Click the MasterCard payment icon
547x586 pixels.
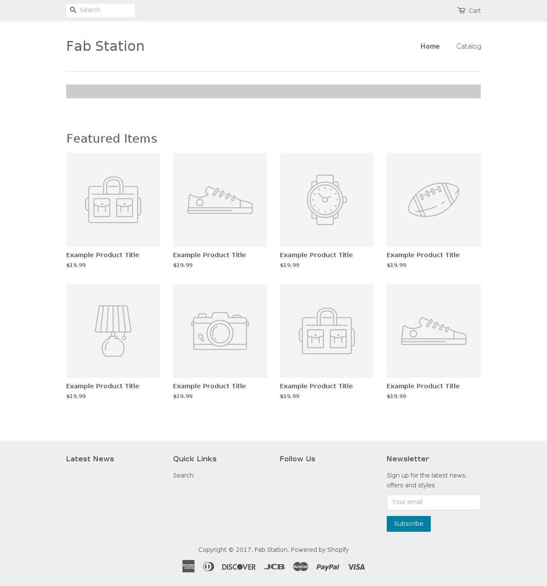pos(301,567)
